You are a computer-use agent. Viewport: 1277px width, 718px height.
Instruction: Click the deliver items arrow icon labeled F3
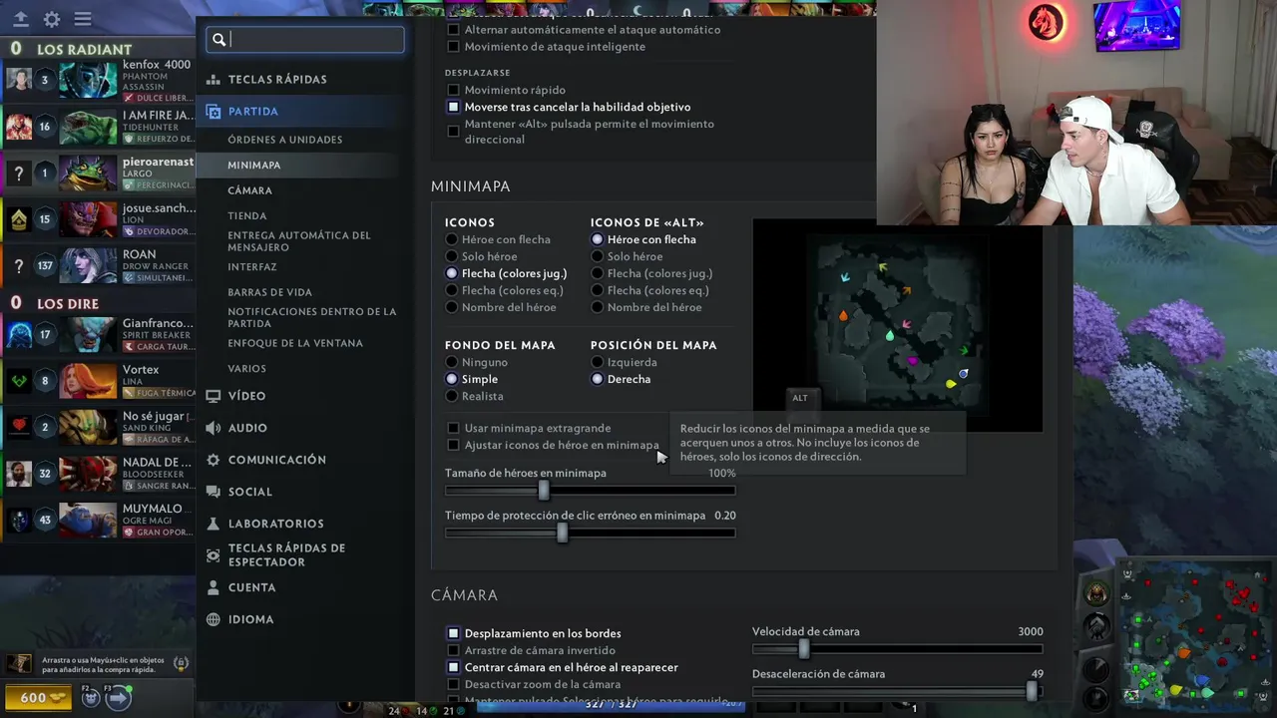(118, 697)
